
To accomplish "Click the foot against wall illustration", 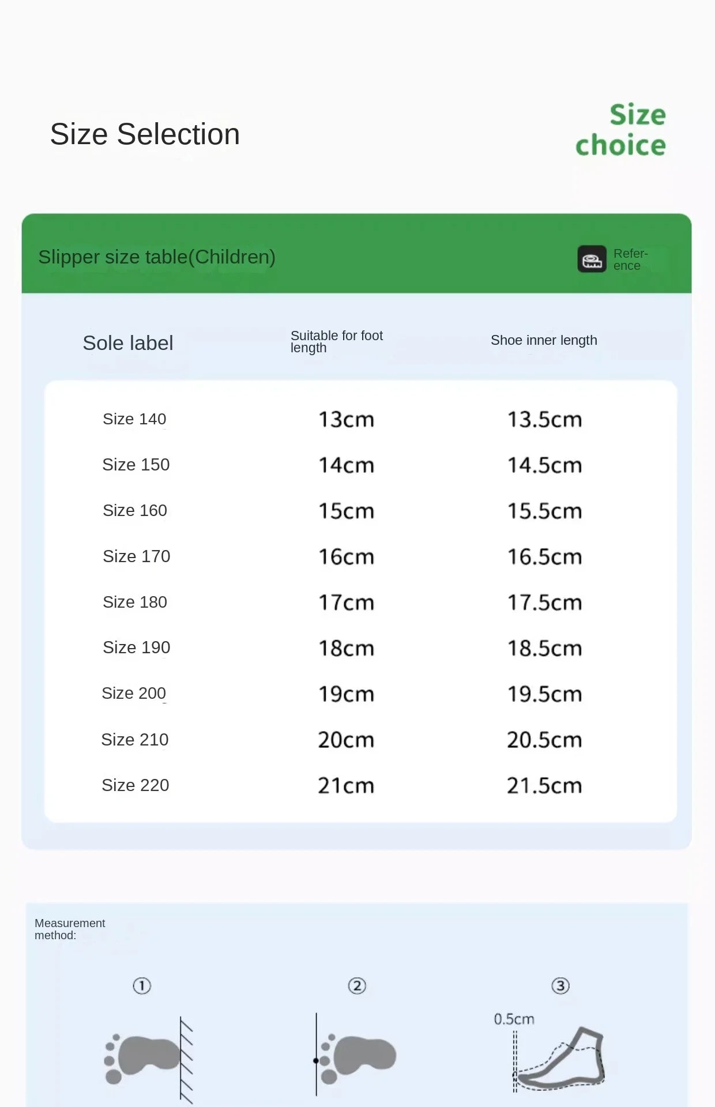I will [149, 1060].
